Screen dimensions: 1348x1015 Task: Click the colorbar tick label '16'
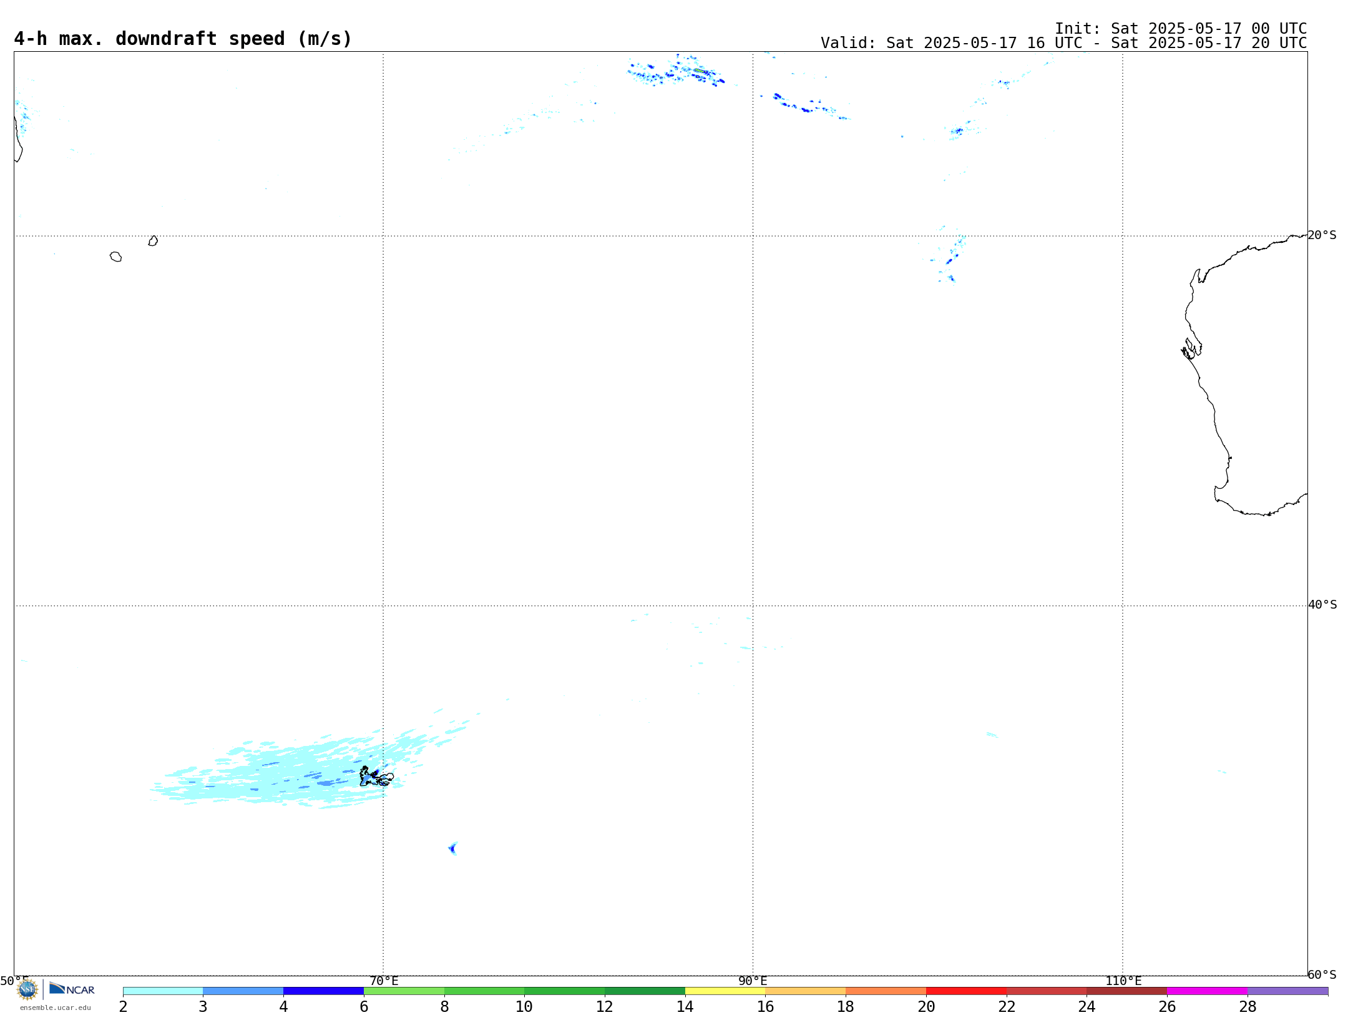(x=765, y=1007)
